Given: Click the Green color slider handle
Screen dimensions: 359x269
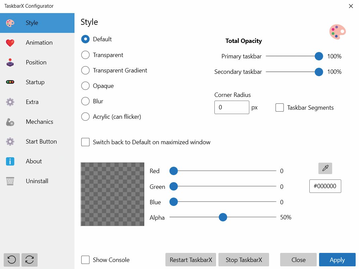Looking at the screenshot, I should pyautogui.click(x=173, y=186).
